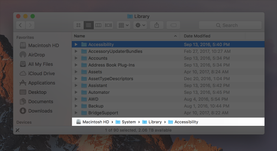Image resolution: width=277 pixels, height=151 pixels.
Task: Switch to Cover Flow view
Action: (x=108, y=25)
